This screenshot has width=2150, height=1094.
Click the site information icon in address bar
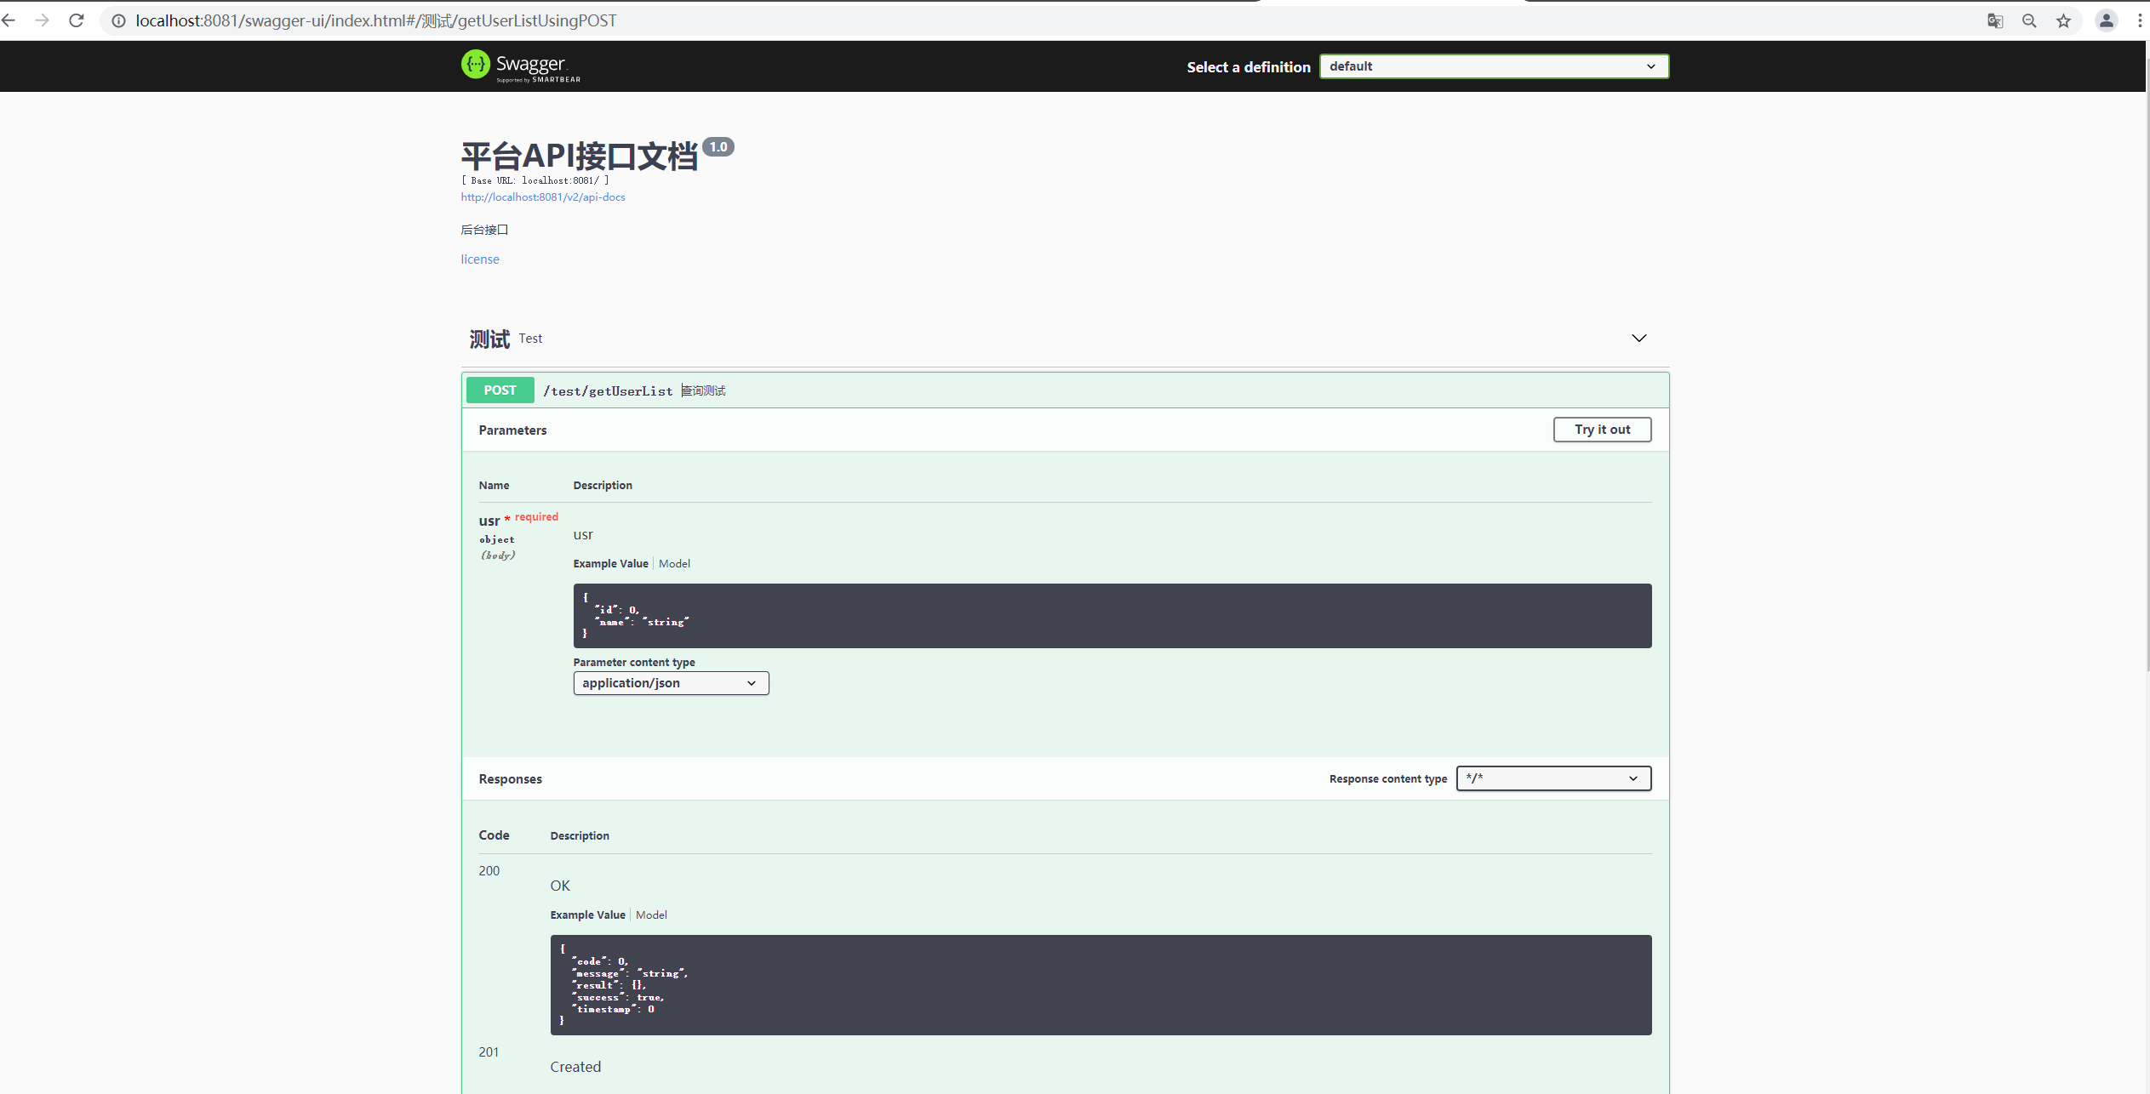click(x=118, y=20)
